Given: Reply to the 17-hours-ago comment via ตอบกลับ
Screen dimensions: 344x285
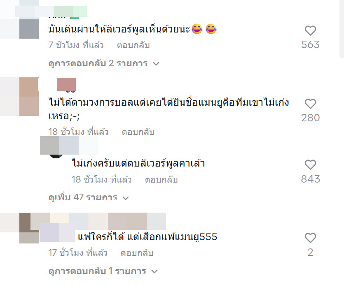Looking at the screenshot, I should click(137, 253).
